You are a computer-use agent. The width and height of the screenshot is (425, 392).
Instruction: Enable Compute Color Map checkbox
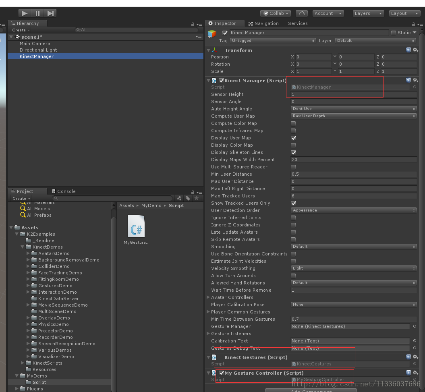tap(293, 123)
